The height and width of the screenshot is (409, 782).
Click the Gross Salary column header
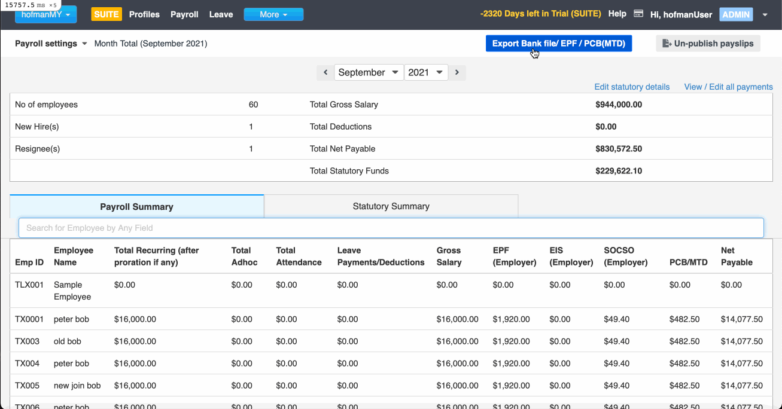pos(449,257)
